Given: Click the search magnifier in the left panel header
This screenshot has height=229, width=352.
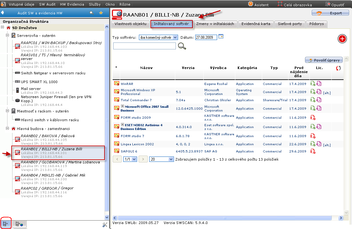Looking at the screenshot, I should pyautogui.click(x=92, y=13).
